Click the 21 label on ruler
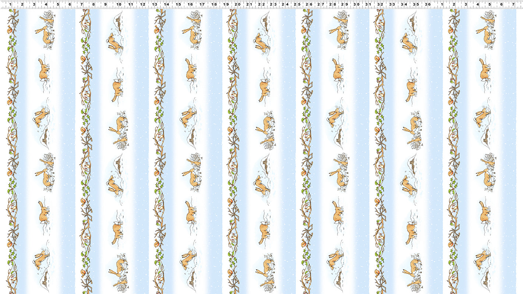Image resolution: width=523 pixels, height=294 pixels. point(249,4)
